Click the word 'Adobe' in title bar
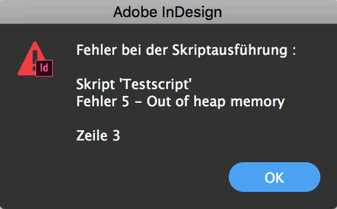337x209 pixels. pos(135,12)
